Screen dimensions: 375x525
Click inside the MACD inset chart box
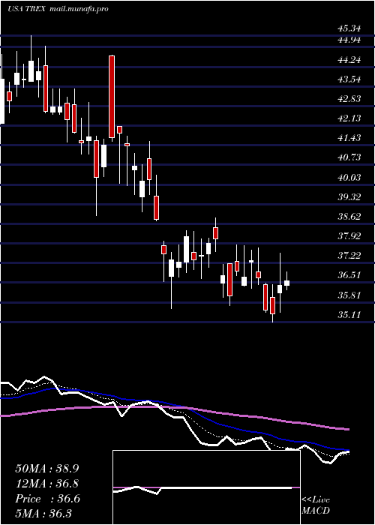(x=206, y=487)
